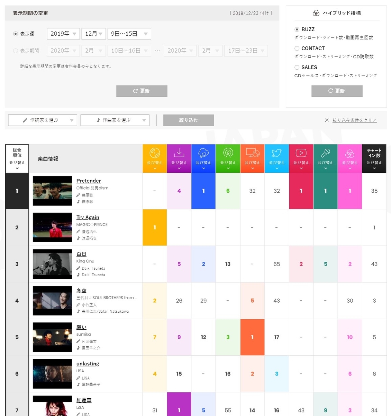The height and width of the screenshot is (416, 391).
Task: Click the hybrid indicator icon beside ハイブリッド指標
Action: pyautogui.click(x=316, y=13)
